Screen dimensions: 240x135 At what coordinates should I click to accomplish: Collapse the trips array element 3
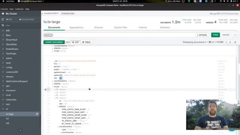(x=55, y=98)
